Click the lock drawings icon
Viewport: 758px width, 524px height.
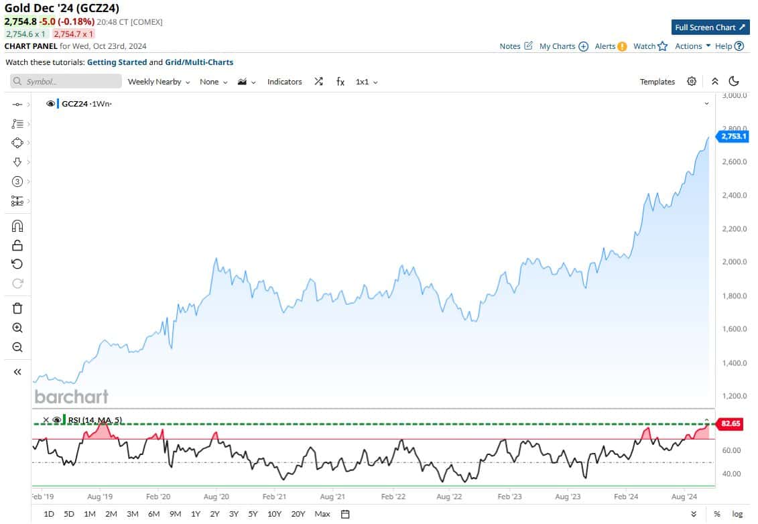17,245
